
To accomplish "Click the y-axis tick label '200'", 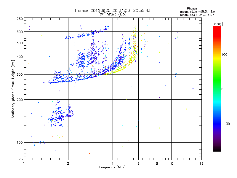I will click(20, 100).
